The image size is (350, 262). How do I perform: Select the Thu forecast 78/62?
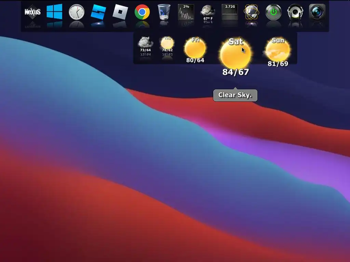tap(167, 44)
